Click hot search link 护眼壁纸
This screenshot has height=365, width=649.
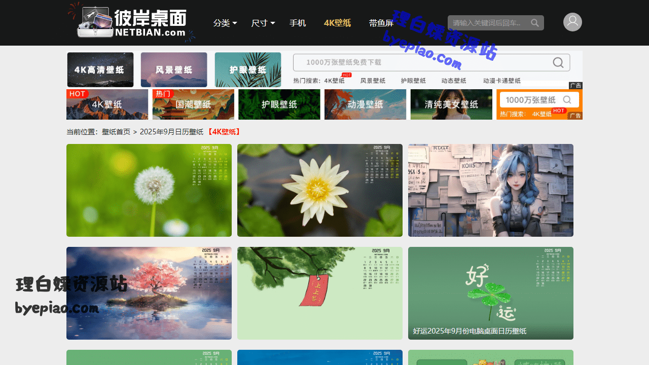[413, 81]
